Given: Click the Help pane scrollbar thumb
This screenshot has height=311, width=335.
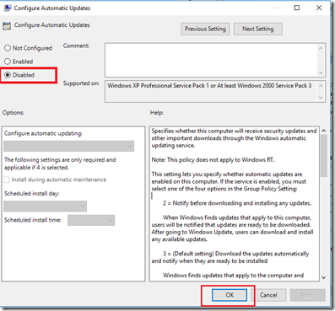Looking at the screenshot, I should [323, 155].
